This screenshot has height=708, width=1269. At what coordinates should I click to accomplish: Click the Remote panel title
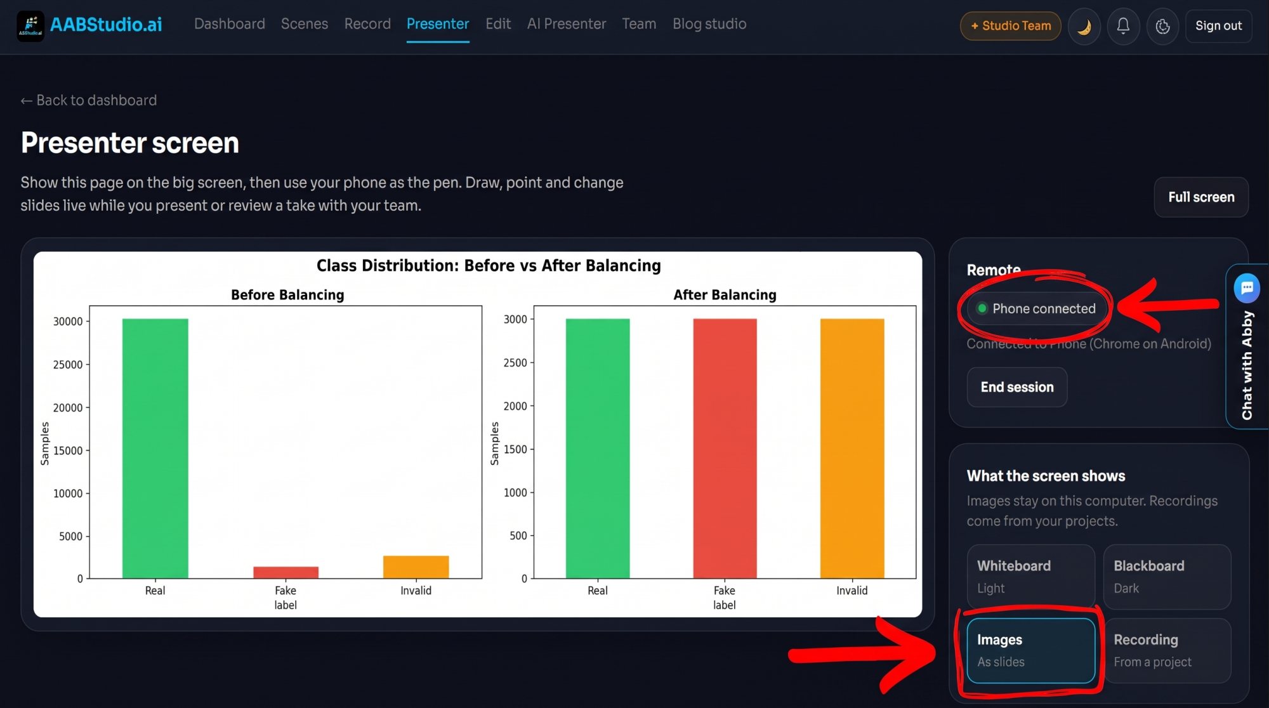[994, 270]
